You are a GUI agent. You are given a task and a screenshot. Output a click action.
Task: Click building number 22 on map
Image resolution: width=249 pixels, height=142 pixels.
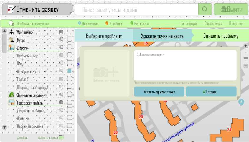click(116, 133)
